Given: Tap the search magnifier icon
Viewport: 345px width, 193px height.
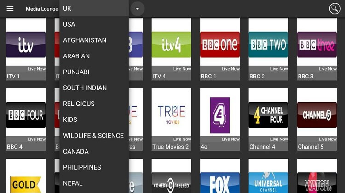Looking at the screenshot, I should (335, 9).
